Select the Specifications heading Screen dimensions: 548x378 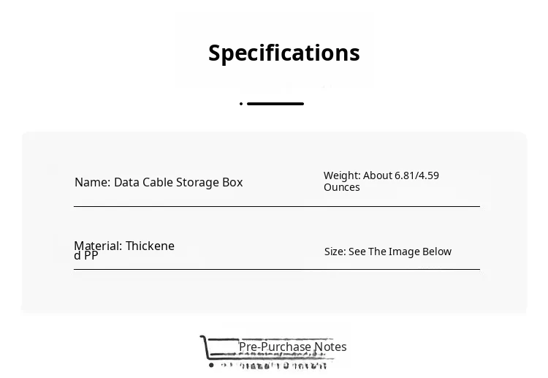(283, 53)
